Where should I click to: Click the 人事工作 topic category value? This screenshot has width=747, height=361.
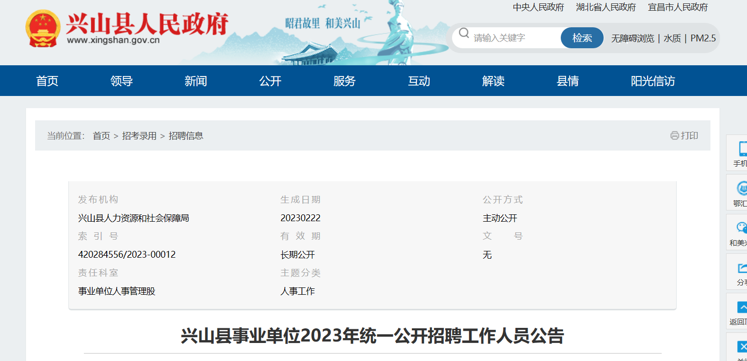(x=297, y=291)
